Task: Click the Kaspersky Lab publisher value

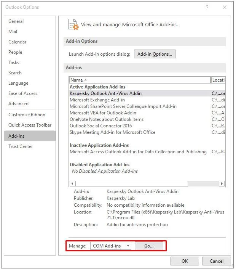Action: click(121, 198)
